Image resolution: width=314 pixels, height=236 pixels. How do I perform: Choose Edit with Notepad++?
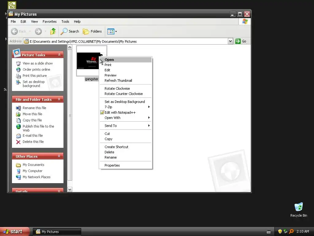click(x=125, y=112)
